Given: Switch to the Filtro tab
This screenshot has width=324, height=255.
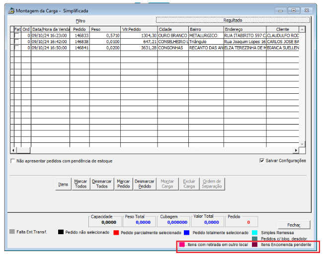Looking at the screenshot, I should point(81,21).
